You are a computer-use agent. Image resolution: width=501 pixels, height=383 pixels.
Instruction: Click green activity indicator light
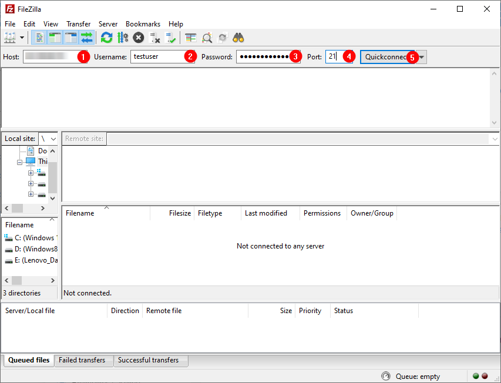pos(476,376)
